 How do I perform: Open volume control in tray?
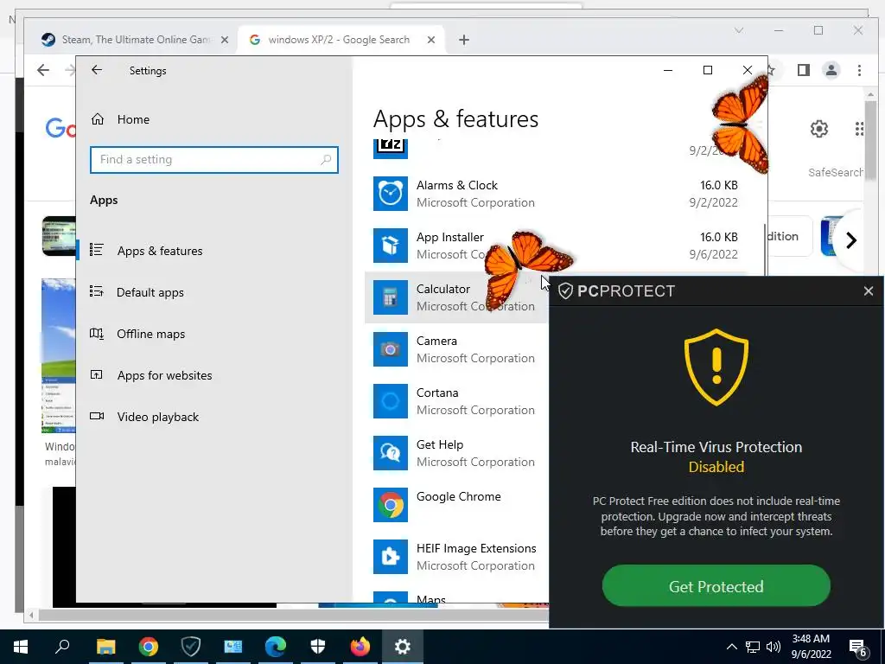point(774,647)
